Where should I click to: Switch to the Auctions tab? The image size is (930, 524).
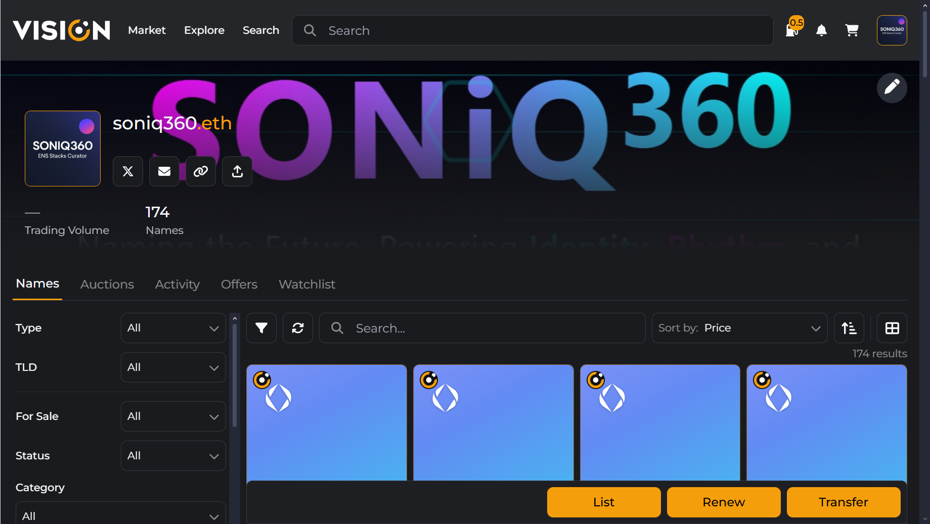(x=107, y=284)
